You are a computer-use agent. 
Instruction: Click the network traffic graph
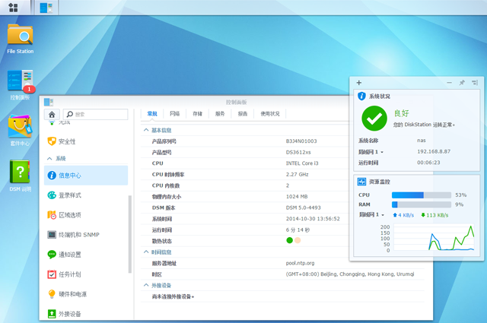434,237
